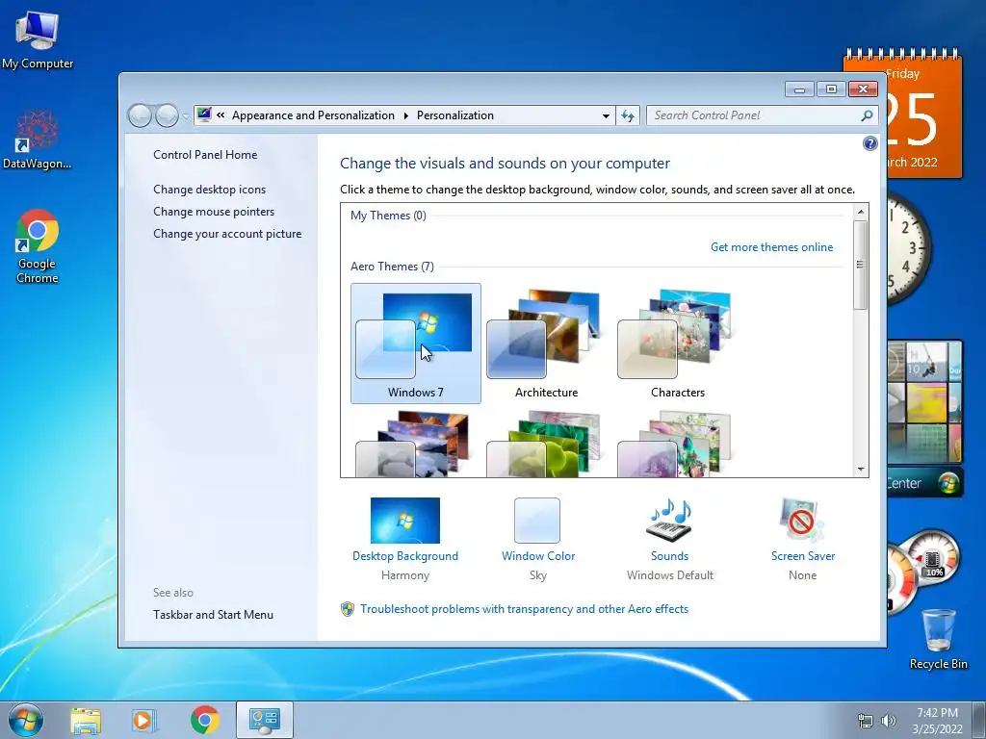Viewport: 986px width, 739px height.
Task: Click the Windows Start orb
Action: [26, 720]
